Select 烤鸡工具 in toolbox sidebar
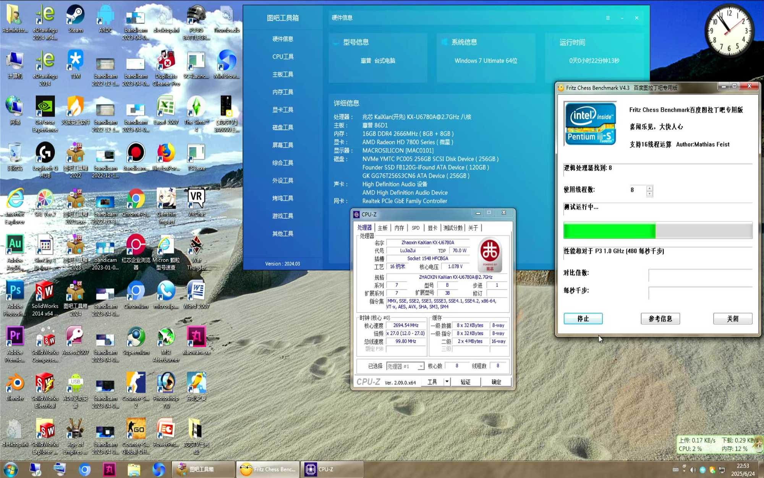 [283, 198]
